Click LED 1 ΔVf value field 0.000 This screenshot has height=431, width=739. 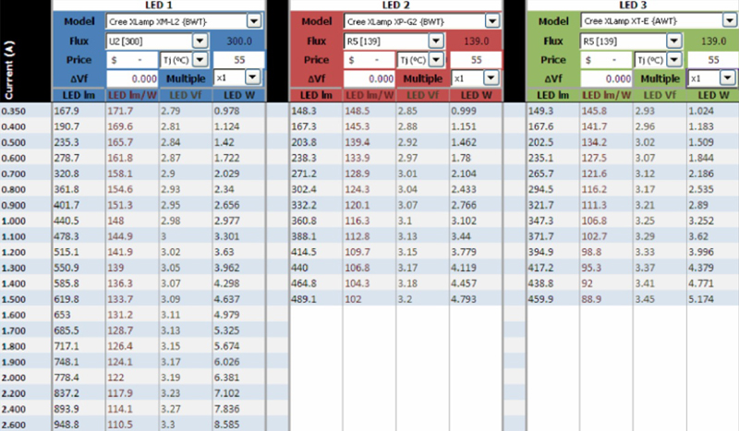tap(132, 78)
